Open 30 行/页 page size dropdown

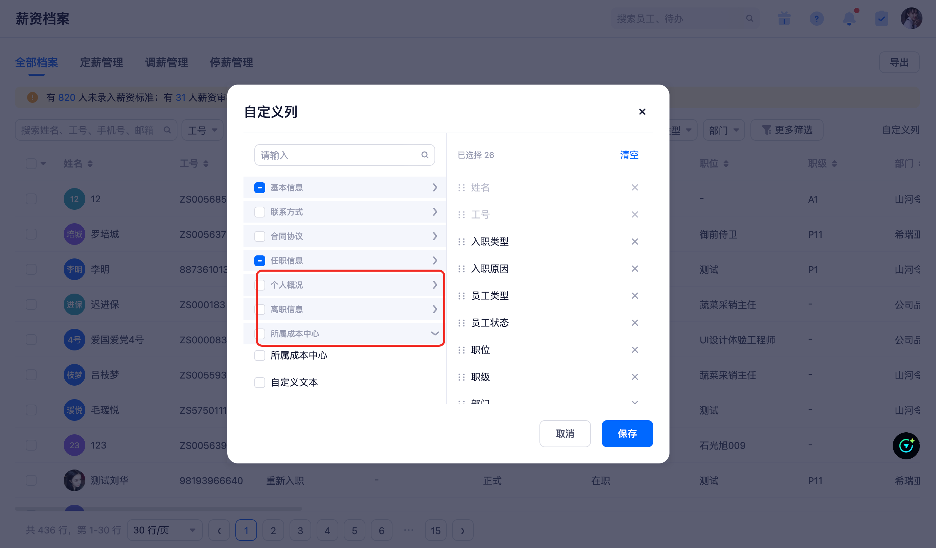165,530
